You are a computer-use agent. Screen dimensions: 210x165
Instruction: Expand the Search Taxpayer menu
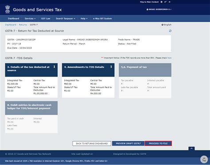pyautogui.click(x=65, y=19)
